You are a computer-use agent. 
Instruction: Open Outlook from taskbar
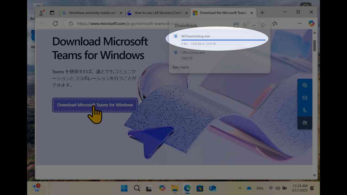click(213, 188)
